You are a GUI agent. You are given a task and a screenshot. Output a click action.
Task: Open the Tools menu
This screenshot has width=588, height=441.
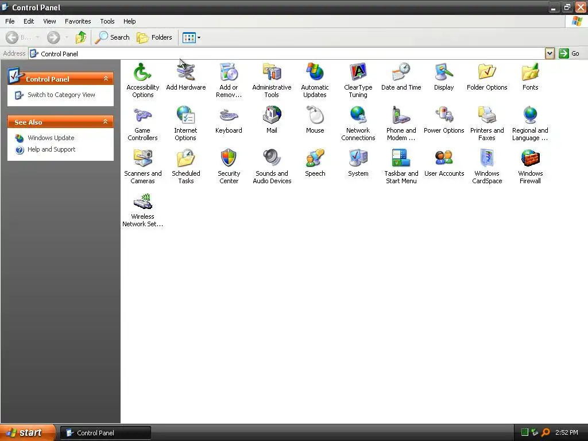[107, 21]
